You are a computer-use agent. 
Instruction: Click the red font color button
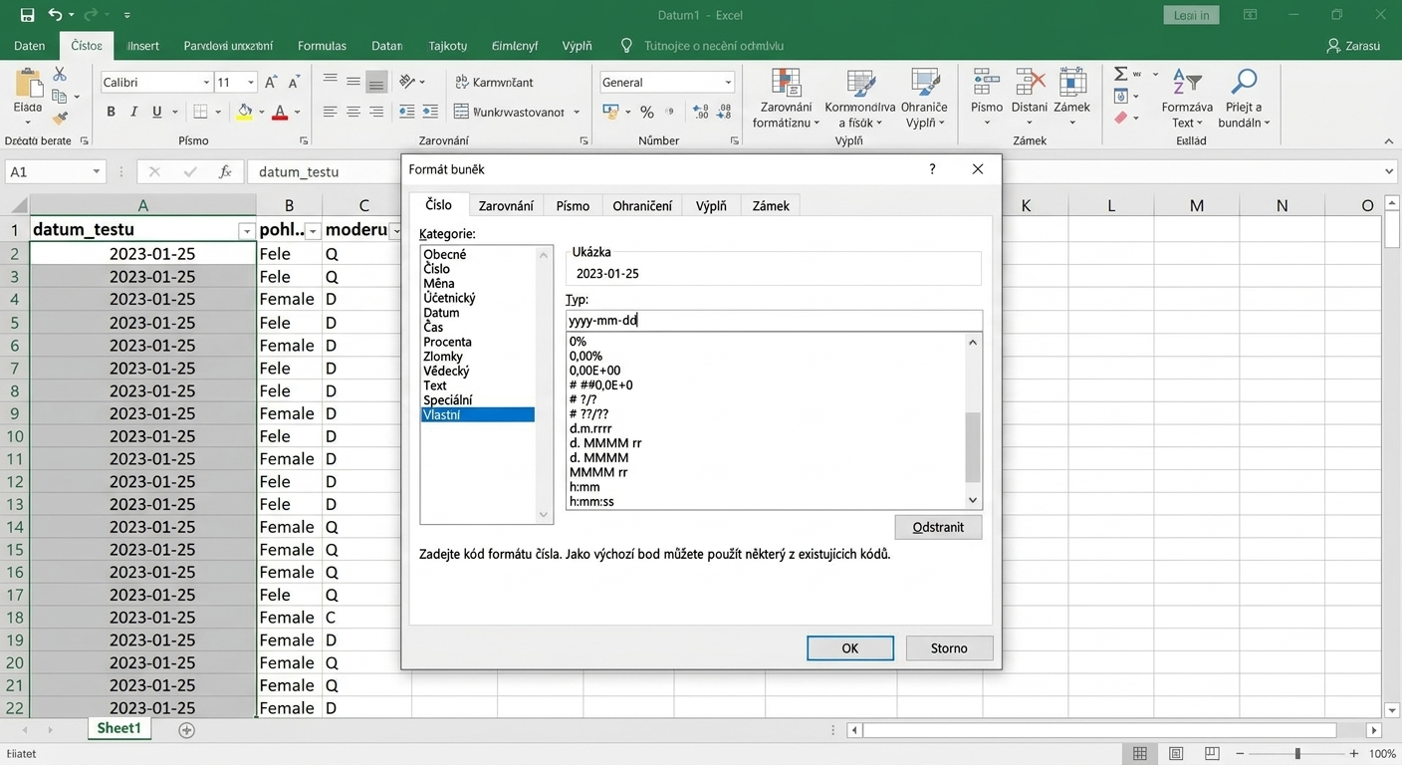281,112
